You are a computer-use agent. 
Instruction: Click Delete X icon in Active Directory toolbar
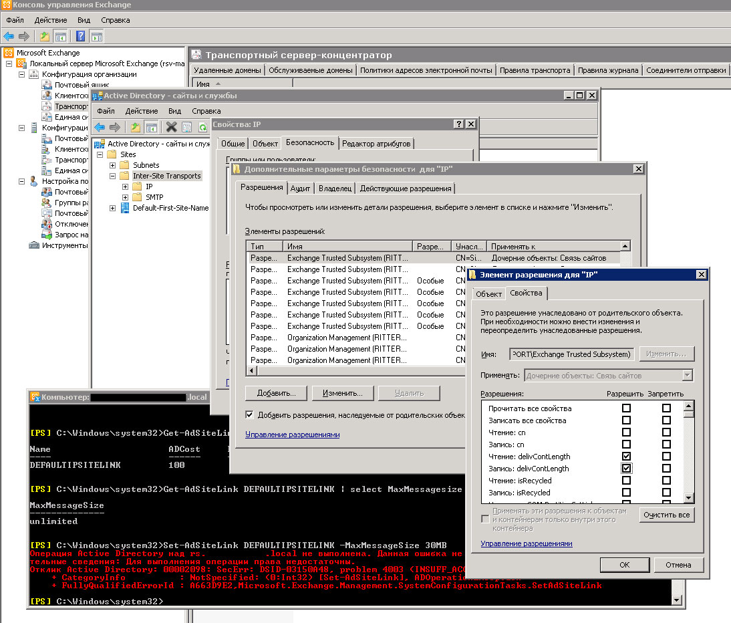(172, 127)
